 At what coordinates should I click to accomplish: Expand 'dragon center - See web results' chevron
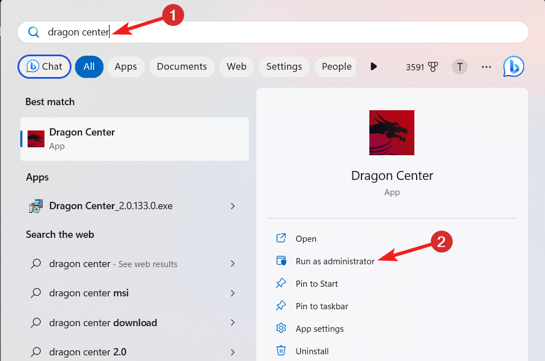pyautogui.click(x=233, y=264)
